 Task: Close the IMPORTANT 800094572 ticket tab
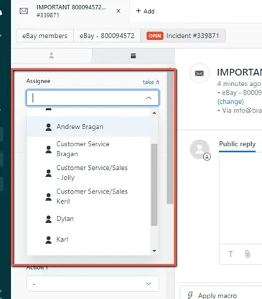click(118, 11)
